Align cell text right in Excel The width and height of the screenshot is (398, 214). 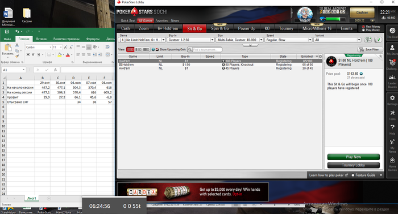[x=89, y=54]
